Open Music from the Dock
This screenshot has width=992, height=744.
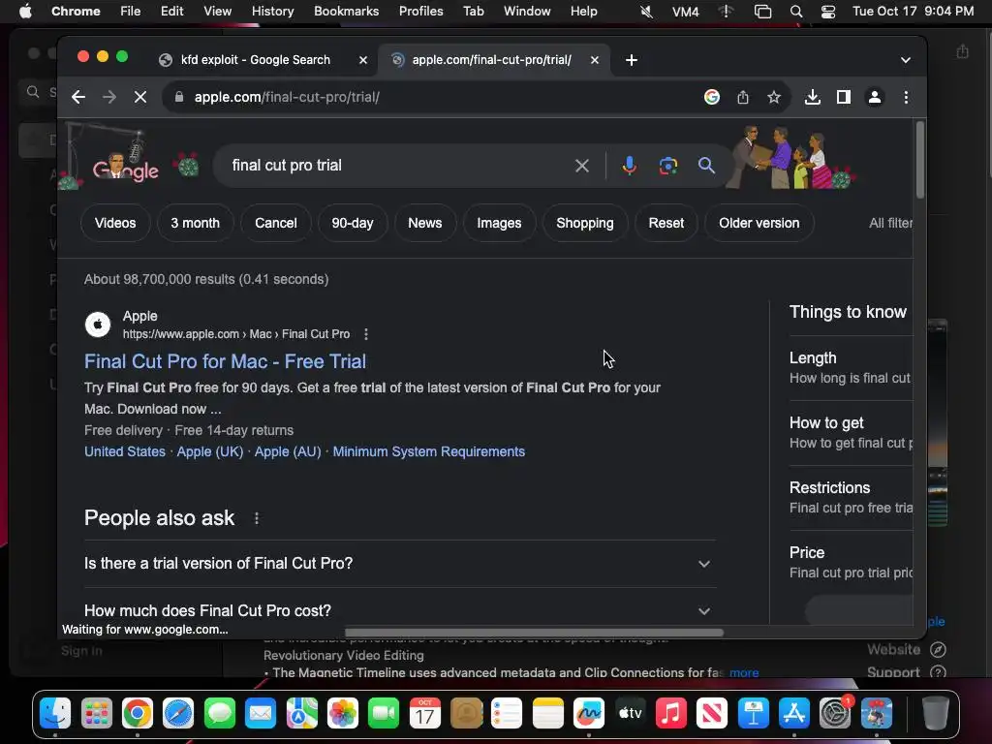pyautogui.click(x=670, y=714)
